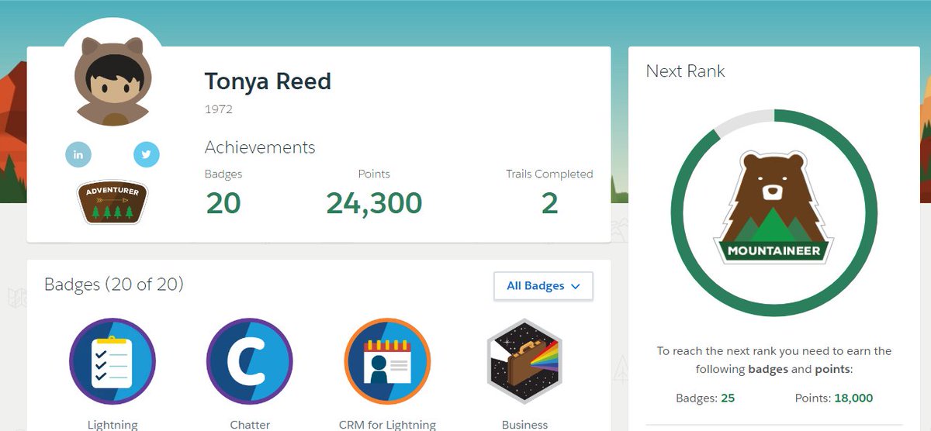Open the Lightning badge icon
This screenshot has height=431, width=931.
[x=112, y=362]
